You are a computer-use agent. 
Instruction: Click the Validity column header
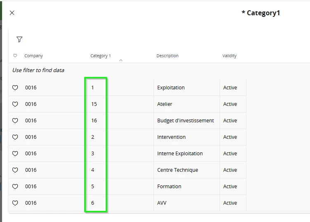tap(230, 56)
